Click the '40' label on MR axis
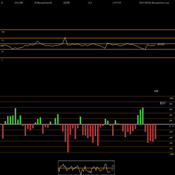The height and width of the screenshot is (175, 175). tap(171, 115)
